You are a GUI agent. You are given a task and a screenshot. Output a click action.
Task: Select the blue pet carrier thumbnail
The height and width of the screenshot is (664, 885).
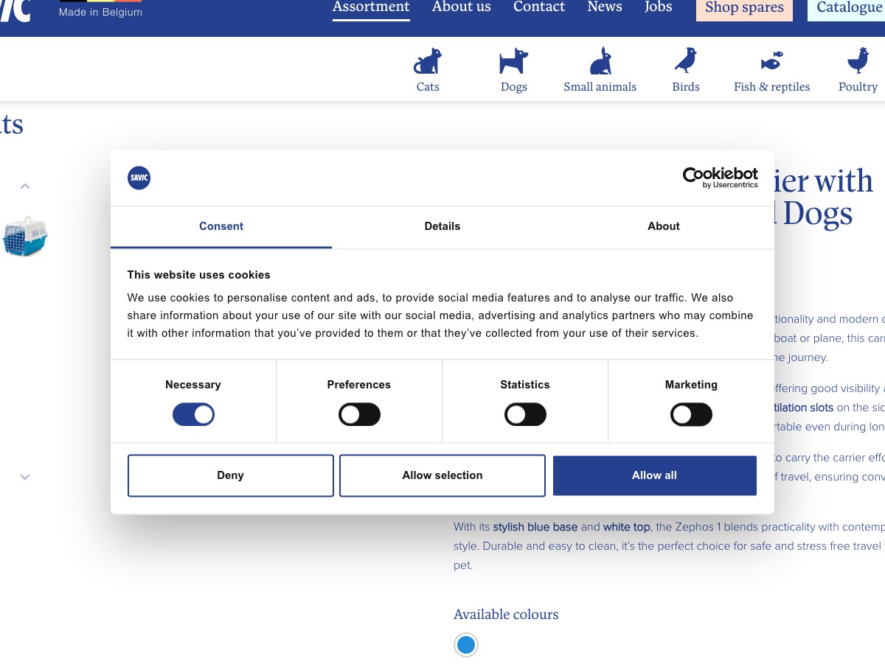tap(25, 237)
